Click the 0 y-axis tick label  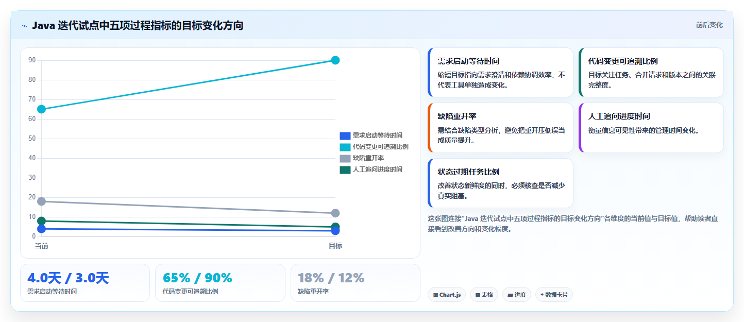coord(33,236)
